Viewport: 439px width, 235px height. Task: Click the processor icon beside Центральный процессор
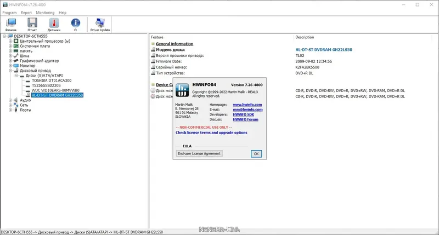[16, 41]
